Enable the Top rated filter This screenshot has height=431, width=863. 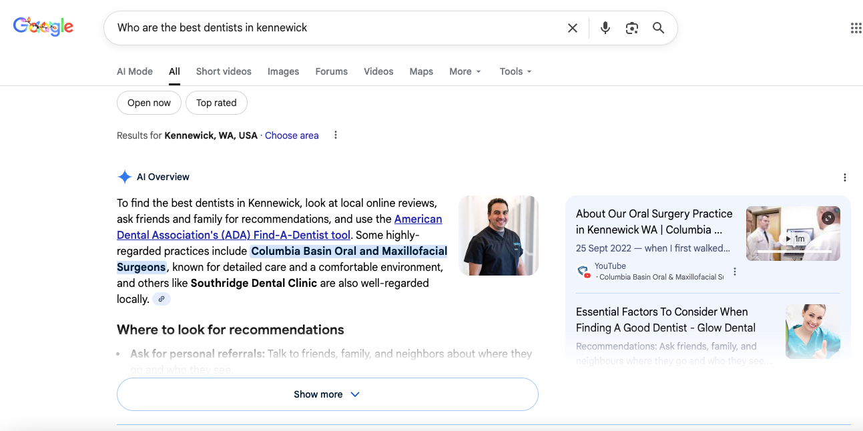point(216,103)
